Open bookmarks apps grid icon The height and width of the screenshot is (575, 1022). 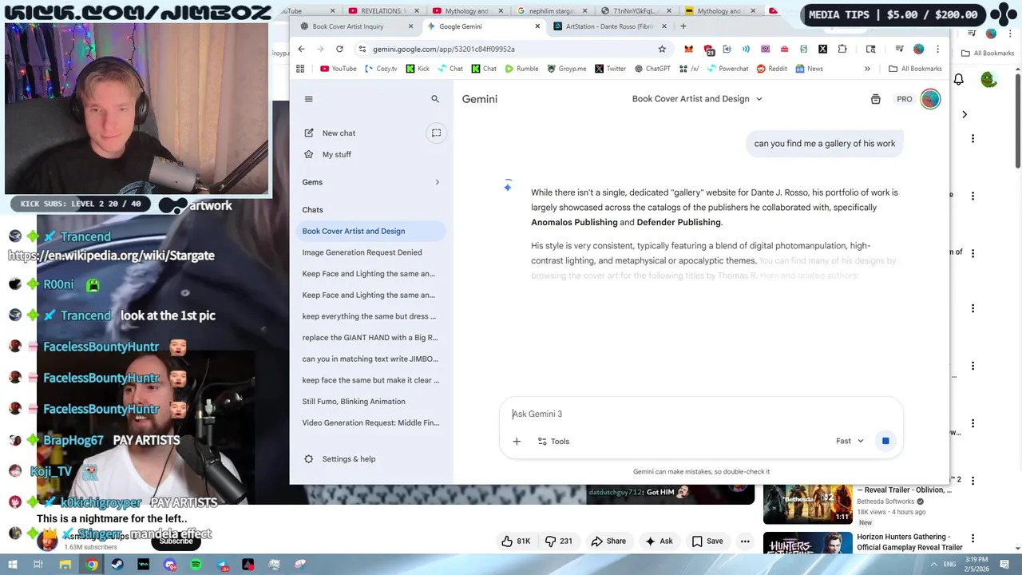(300, 69)
